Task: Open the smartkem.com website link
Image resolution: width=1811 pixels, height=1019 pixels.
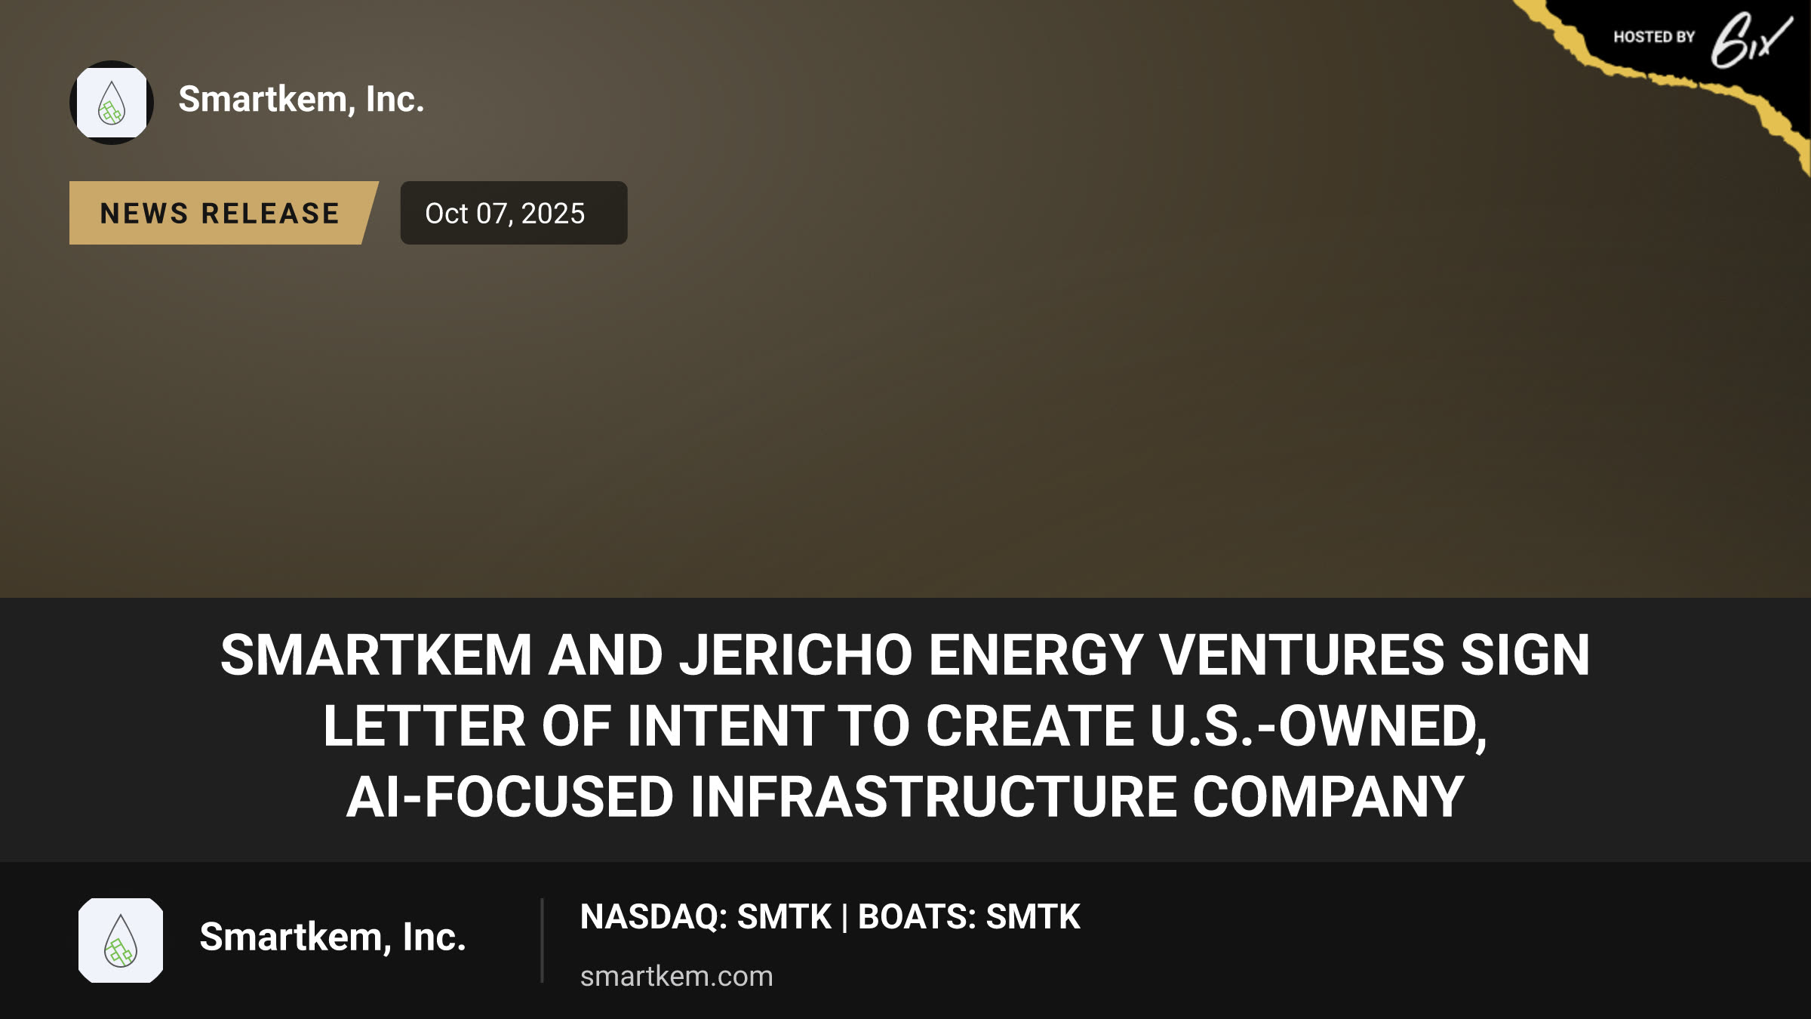Action: pyautogui.click(x=677, y=976)
